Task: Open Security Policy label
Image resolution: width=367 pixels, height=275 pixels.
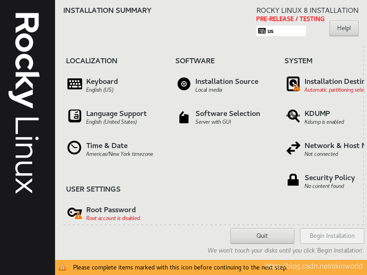Action: 330,178
